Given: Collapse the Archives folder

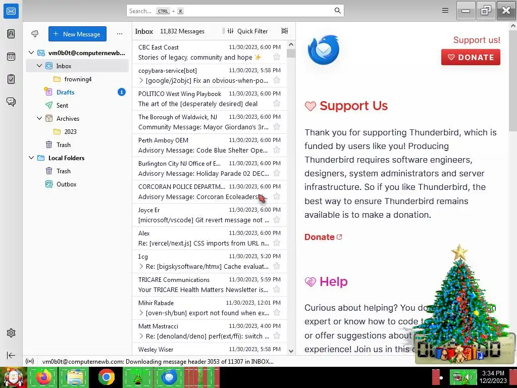Looking at the screenshot, I should (39, 118).
